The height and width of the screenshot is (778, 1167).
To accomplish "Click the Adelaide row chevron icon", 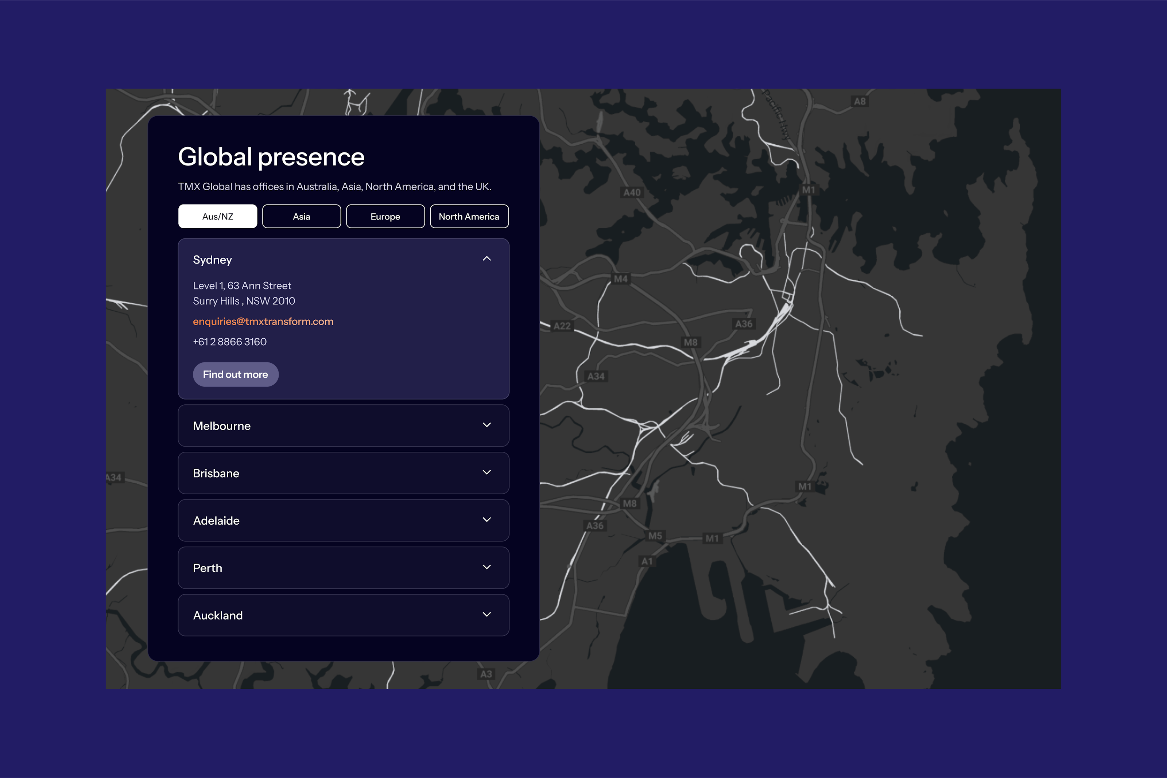I will pyautogui.click(x=486, y=520).
